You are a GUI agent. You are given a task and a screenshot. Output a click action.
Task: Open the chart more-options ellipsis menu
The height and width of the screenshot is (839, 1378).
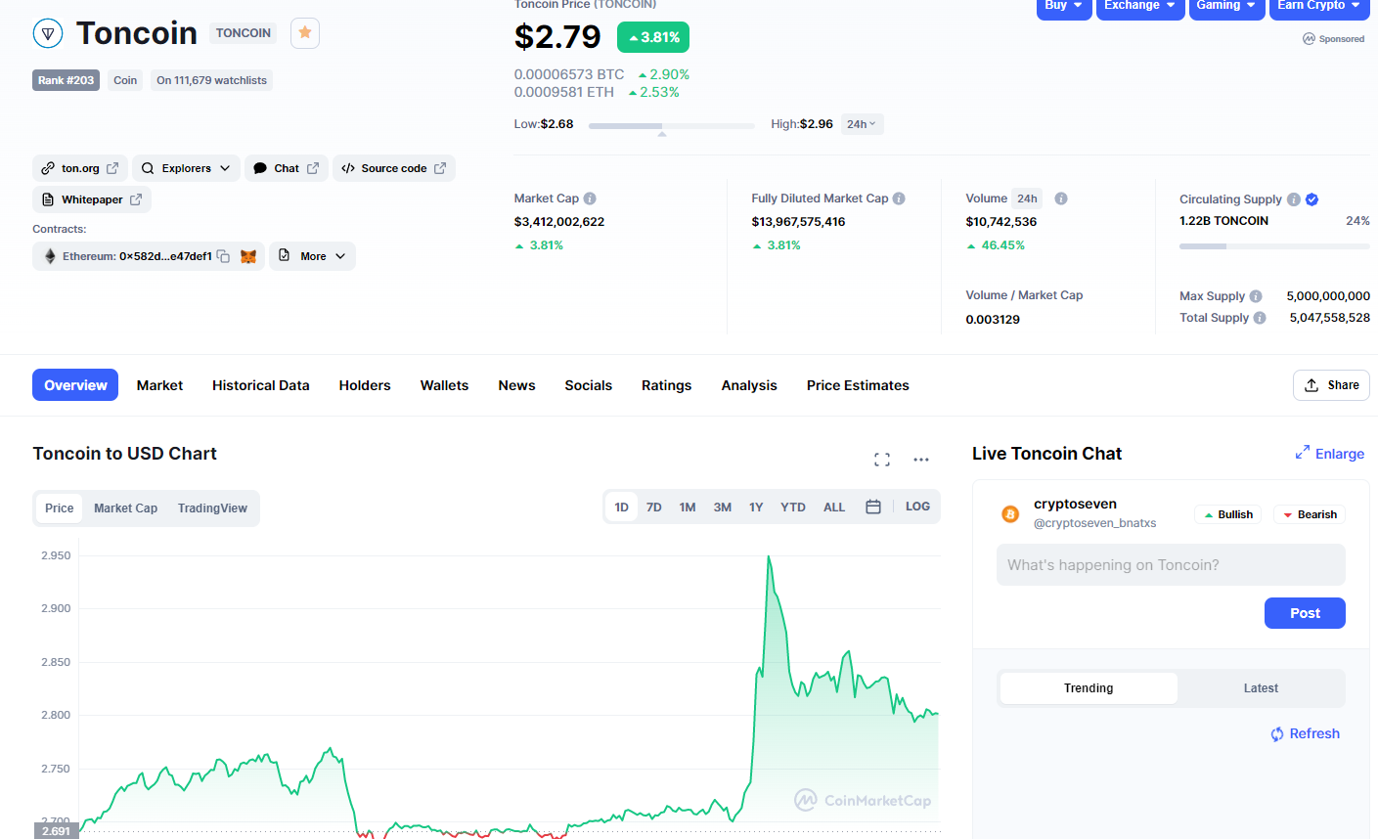coord(921,460)
